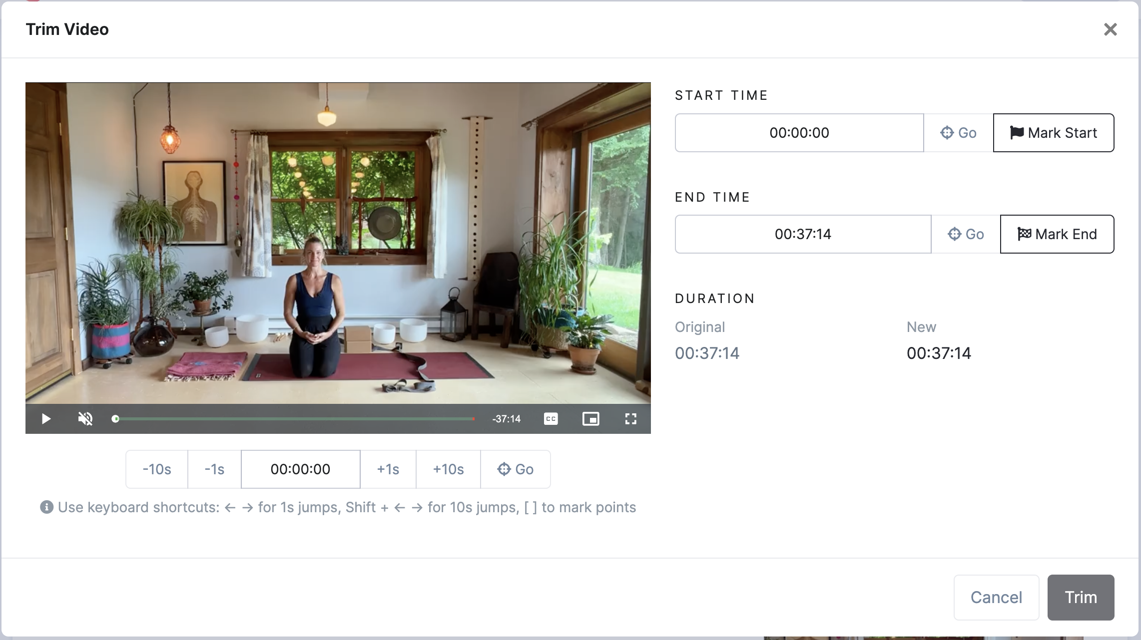The image size is (1141, 640).
Task: Click the Trim Video dialog title
Action: coord(67,29)
